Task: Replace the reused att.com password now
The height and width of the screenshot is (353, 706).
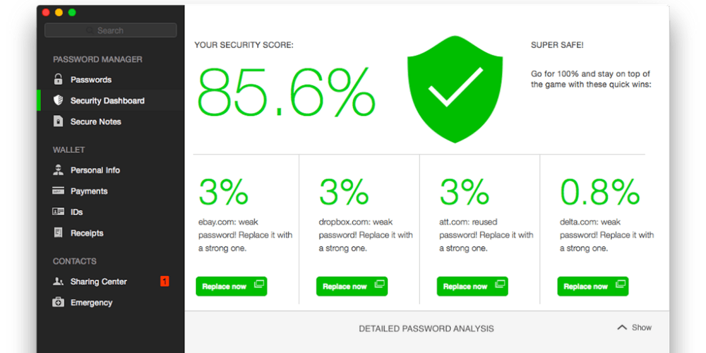Action: click(x=472, y=287)
